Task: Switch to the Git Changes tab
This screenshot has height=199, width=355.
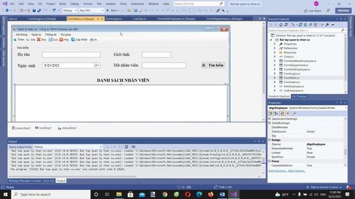Action: point(300,96)
